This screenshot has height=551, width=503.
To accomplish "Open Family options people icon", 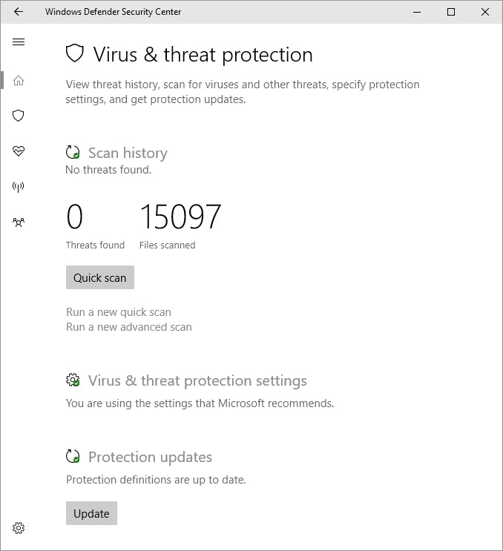I will tap(19, 222).
